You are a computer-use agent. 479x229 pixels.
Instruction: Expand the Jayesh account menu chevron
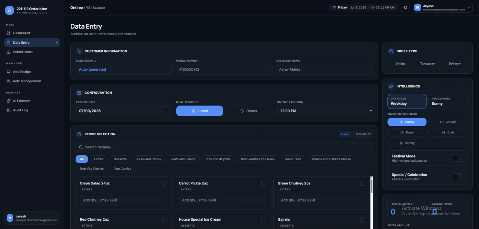(469, 7)
